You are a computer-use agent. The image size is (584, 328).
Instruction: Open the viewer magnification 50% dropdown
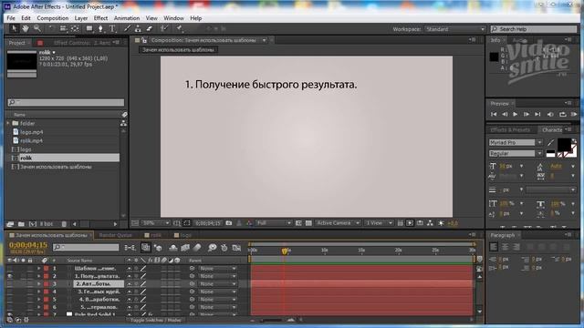click(156, 223)
